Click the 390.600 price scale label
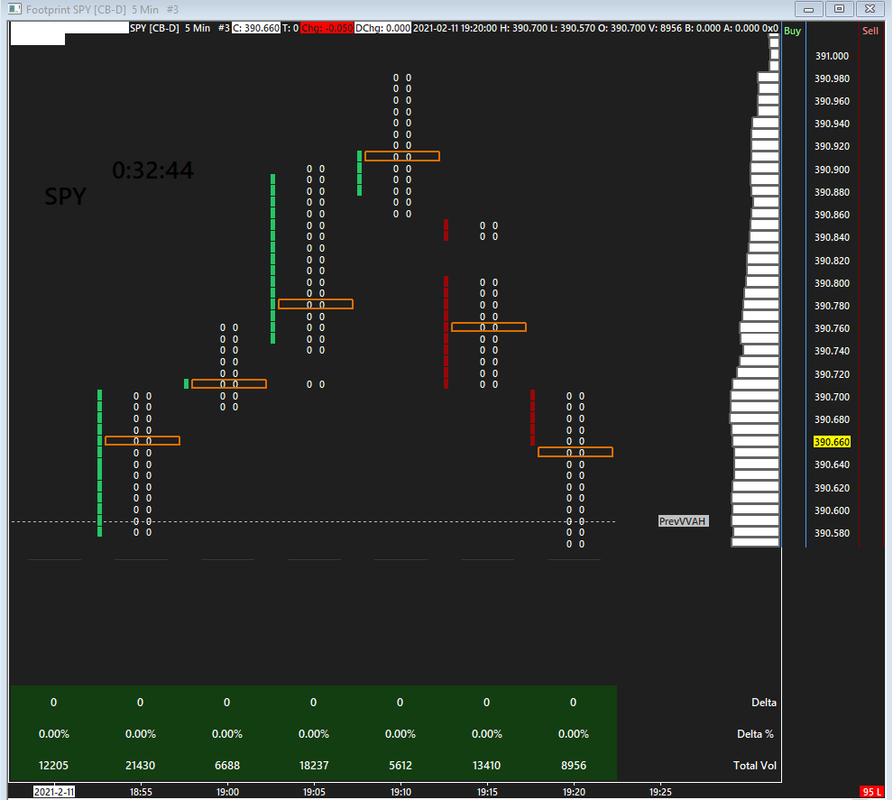The height and width of the screenshot is (800, 893). (832, 510)
